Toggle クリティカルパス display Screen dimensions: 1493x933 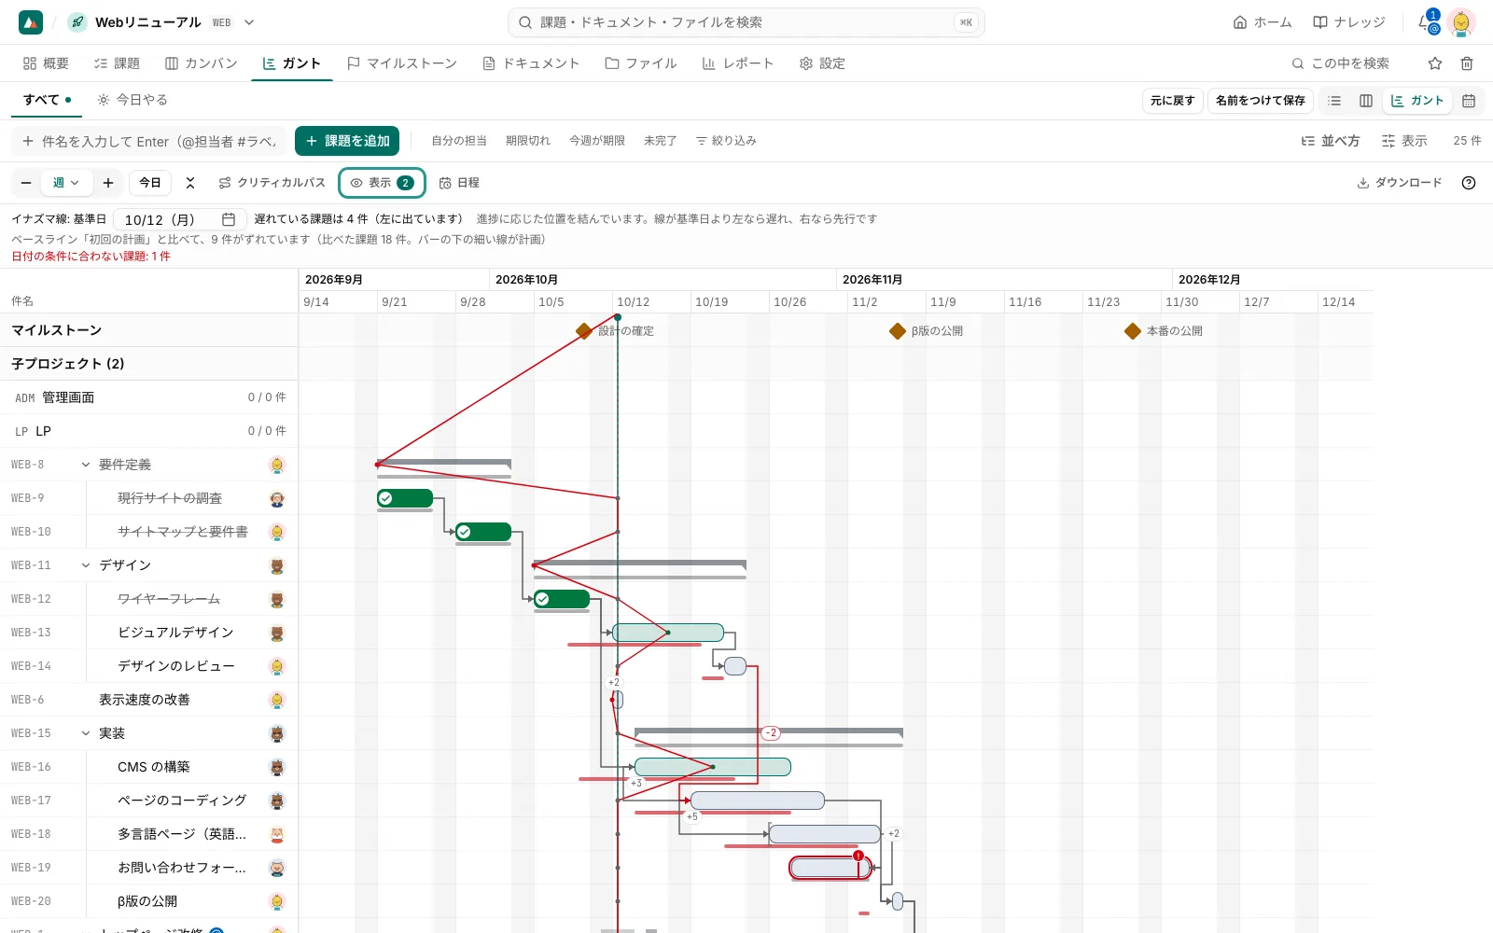(x=272, y=183)
